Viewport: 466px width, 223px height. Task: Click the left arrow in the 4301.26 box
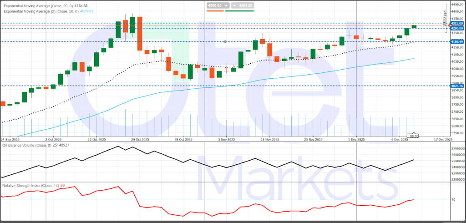pos(233,5)
